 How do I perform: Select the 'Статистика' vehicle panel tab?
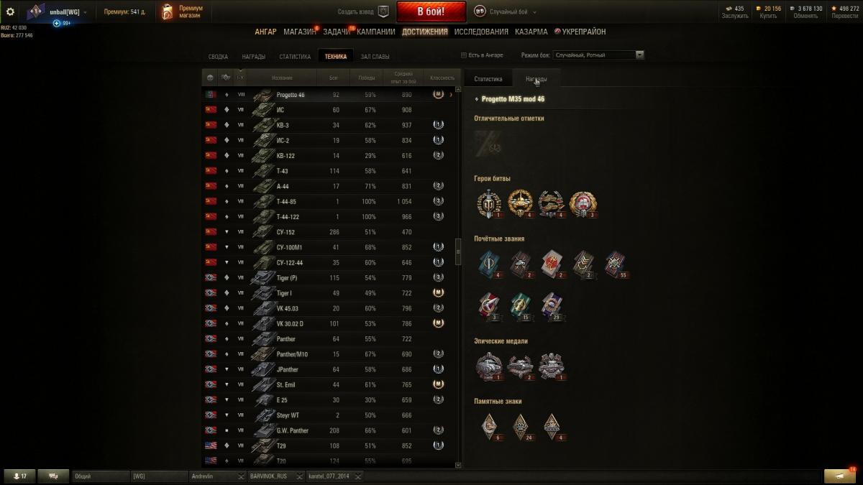488,79
